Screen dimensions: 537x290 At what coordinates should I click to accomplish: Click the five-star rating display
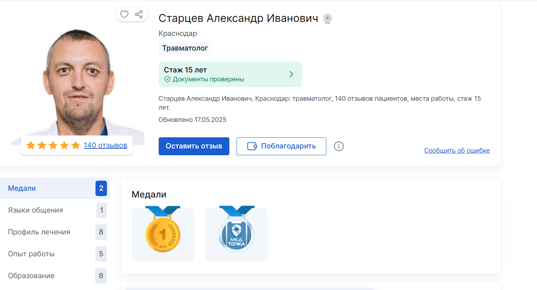coord(53,145)
